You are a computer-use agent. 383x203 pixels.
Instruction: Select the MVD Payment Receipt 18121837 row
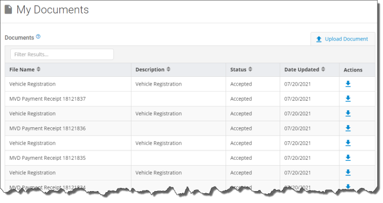tap(190, 99)
